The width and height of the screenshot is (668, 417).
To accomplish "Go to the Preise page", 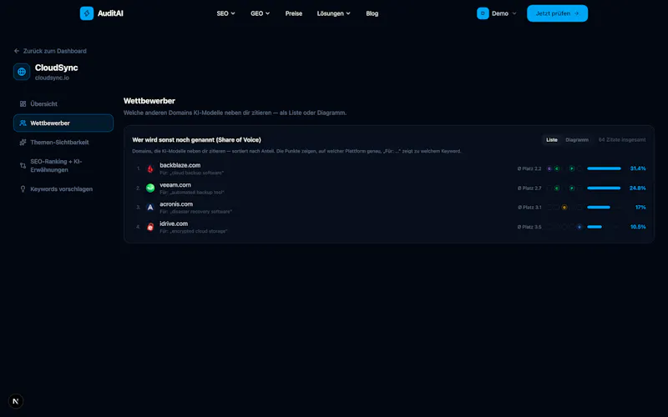I will (294, 13).
